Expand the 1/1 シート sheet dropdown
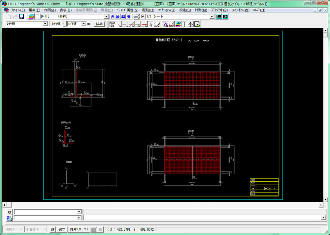The image size is (330, 235). (212, 16)
